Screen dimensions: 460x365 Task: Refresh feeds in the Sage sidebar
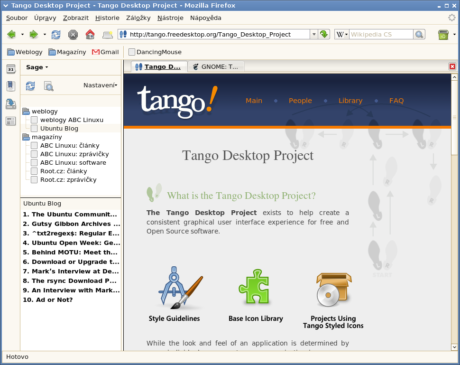30,86
